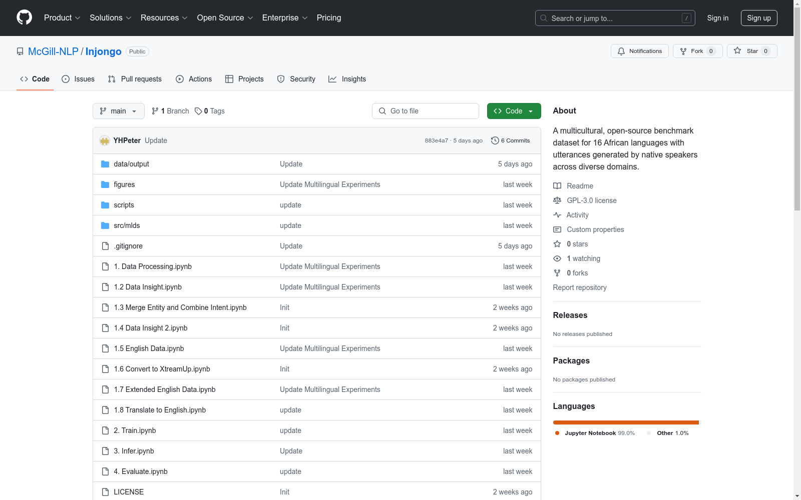Open the McGill-NLP organization link
801x500 pixels.
click(x=53, y=51)
